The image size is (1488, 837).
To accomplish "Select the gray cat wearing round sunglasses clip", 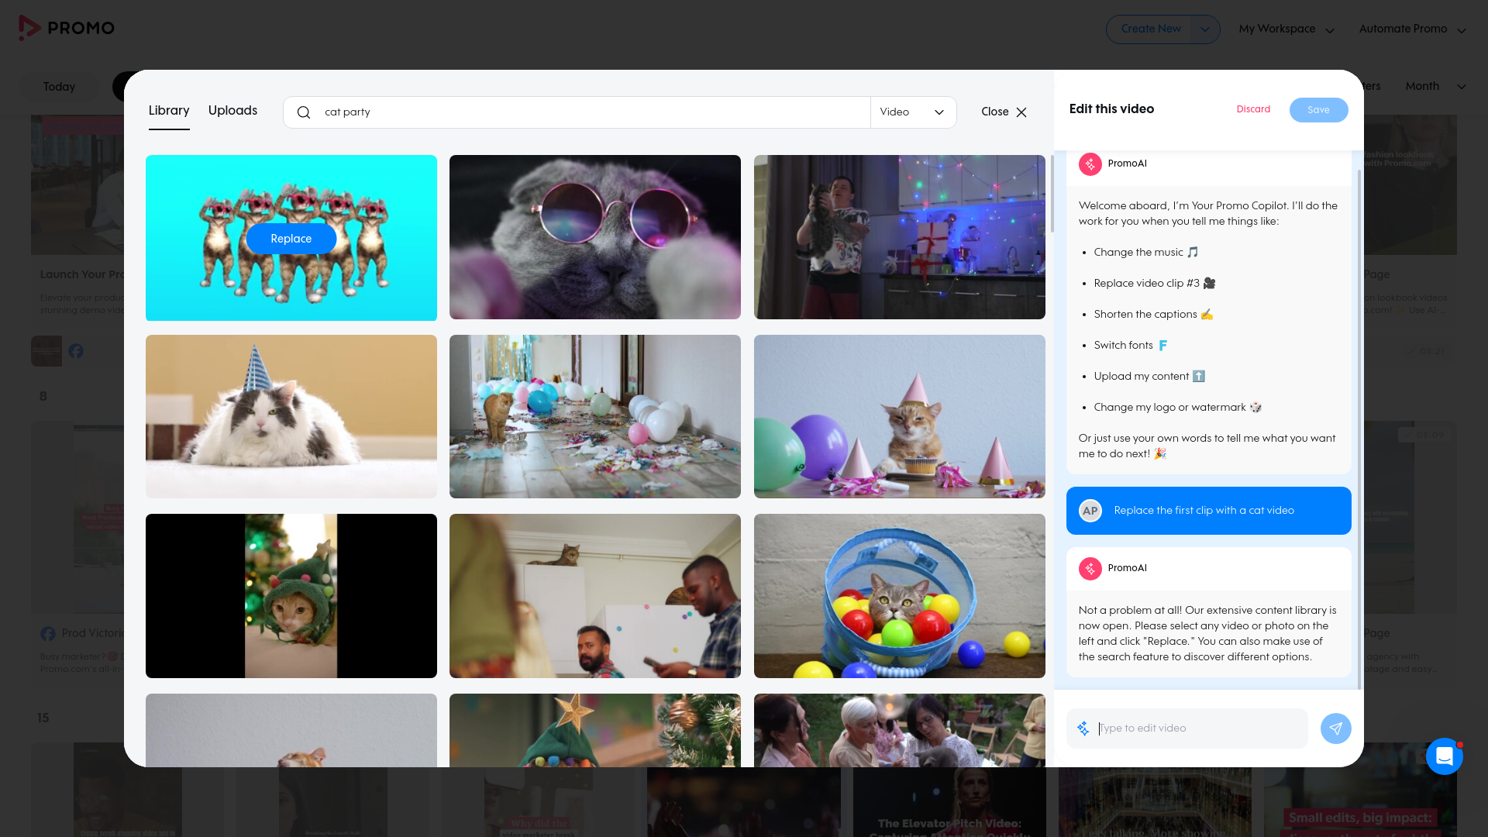I will (x=595, y=237).
